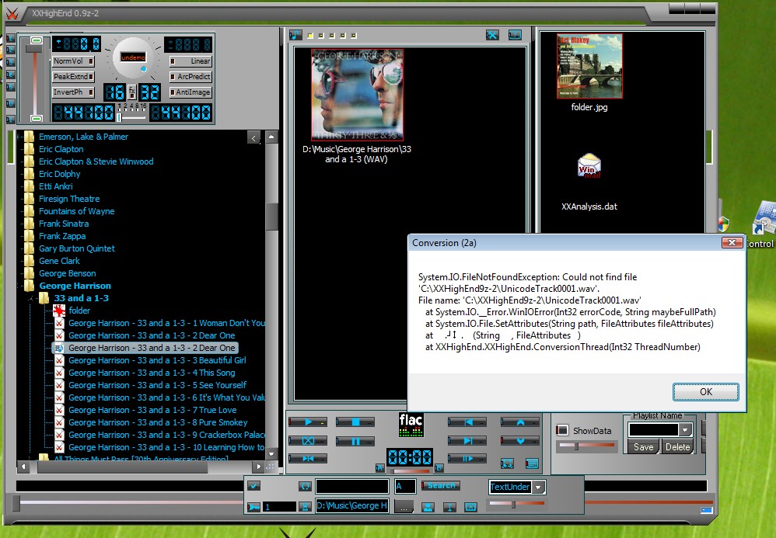Image resolution: width=776 pixels, height=538 pixels.
Task: Click the checkmark icon in bottom bar
Action: coord(253,486)
